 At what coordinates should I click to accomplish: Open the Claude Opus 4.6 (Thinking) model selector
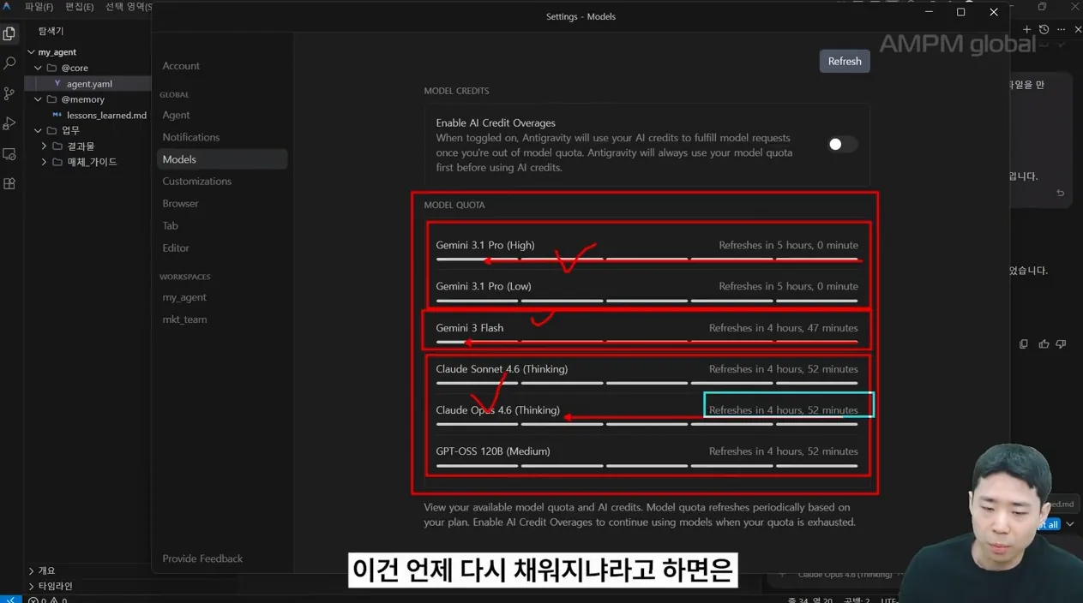pyautogui.click(x=845, y=574)
